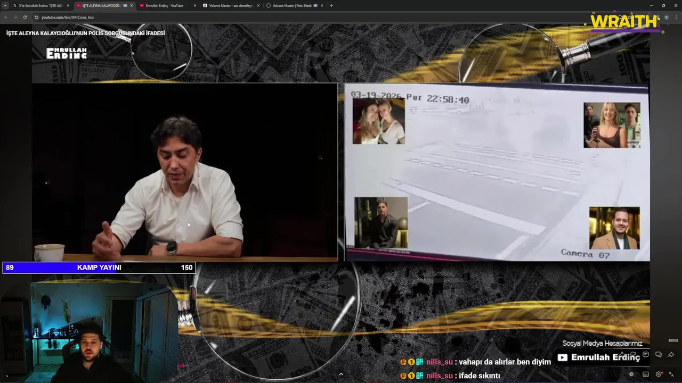The height and width of the screenshot is (383, 682).
Task: Go back in browser history
Action: pyautogui.click(x=6, y=17)
